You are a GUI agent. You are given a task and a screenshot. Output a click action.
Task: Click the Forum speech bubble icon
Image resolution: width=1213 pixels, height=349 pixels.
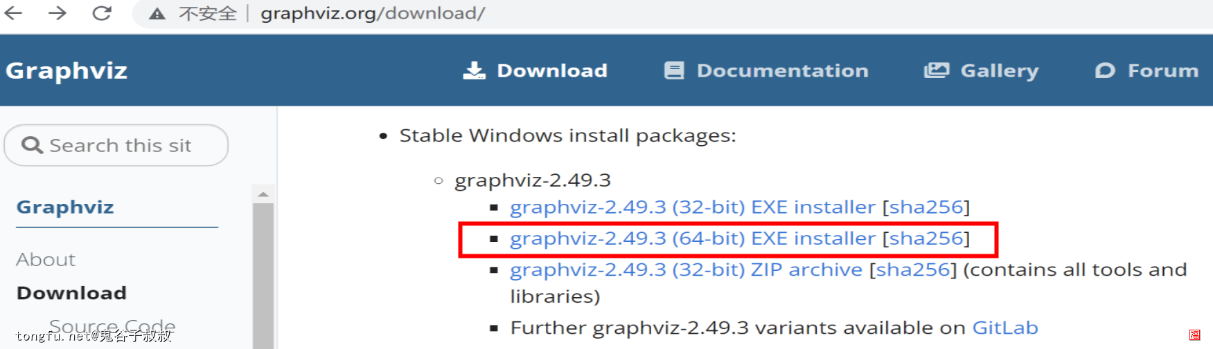[x=1105, y=70]
